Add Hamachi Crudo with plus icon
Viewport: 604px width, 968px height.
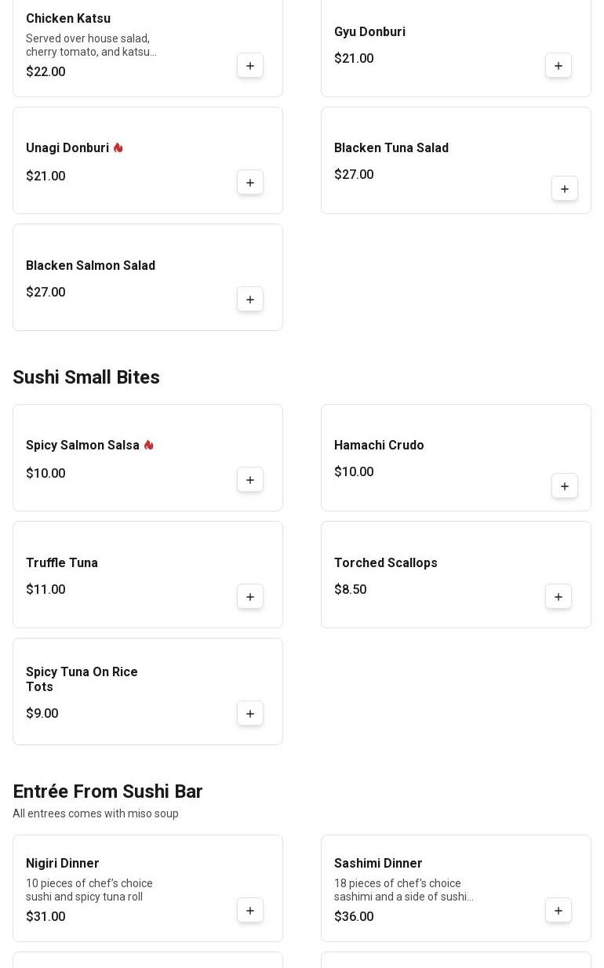pyautogui.click(x=565, y=486)
